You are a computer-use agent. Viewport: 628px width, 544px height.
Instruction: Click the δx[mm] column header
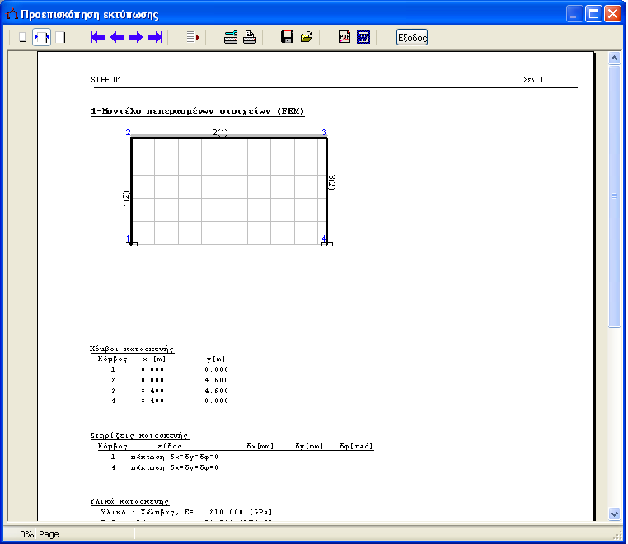[x=260, y=446]
